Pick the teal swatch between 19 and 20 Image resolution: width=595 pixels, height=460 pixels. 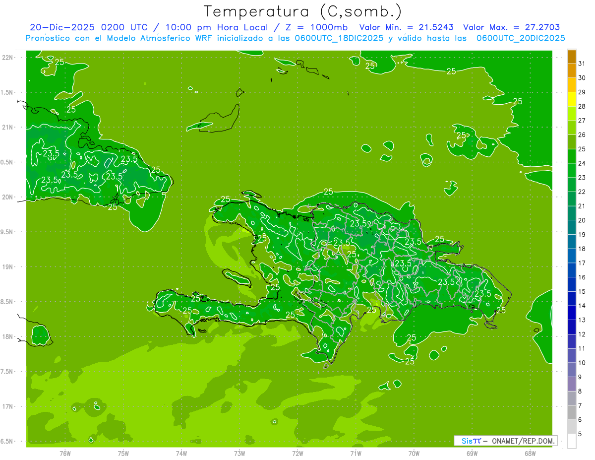click(x=572, y=228)
